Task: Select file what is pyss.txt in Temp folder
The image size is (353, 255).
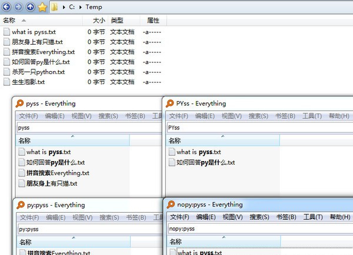Action: [34, 32]
